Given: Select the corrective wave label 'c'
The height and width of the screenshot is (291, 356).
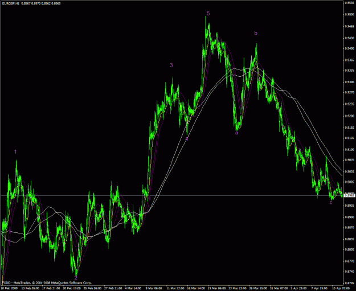Looking at the screenshot, I should coord(331,203).
